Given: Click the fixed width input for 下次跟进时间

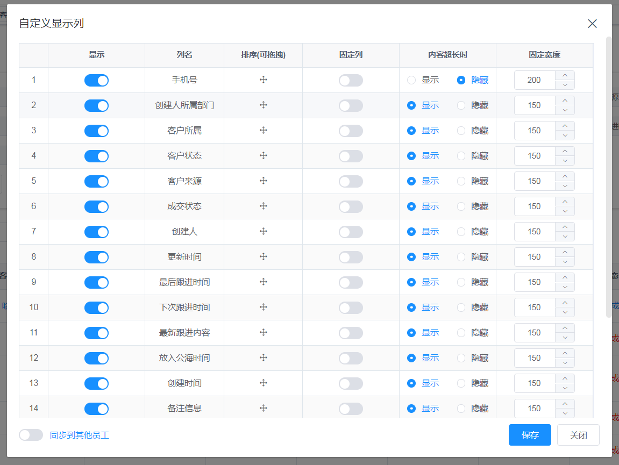Looking at the screenshot, I should 535,307.
